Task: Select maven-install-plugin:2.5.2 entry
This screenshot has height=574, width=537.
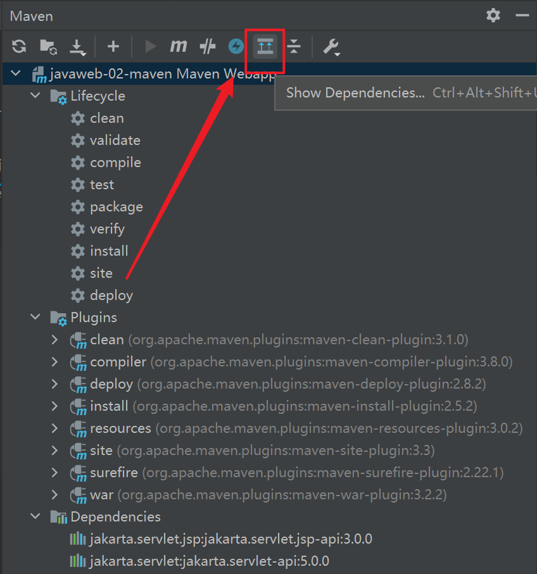Action: pyautogui.click(x=284, y=406)
